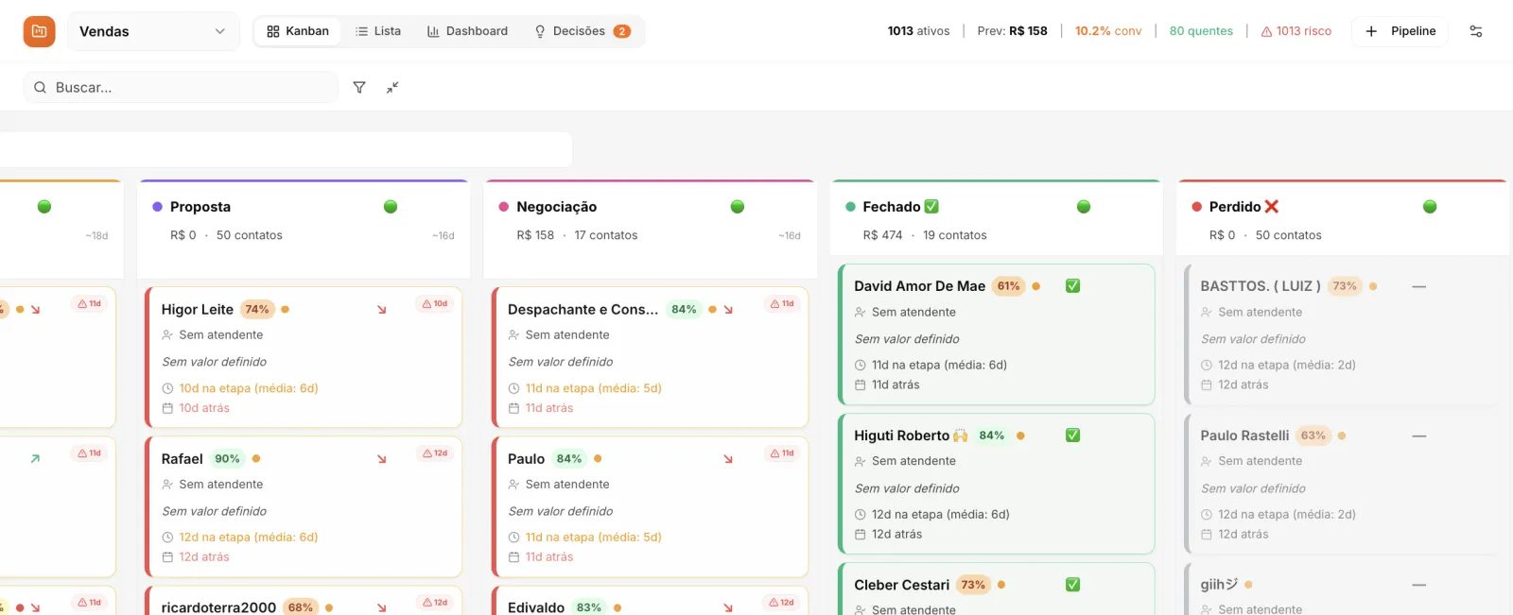1513x615 pixels.
Task: Click the green status dot in Proposta
Action: click(x=391, y=207)
